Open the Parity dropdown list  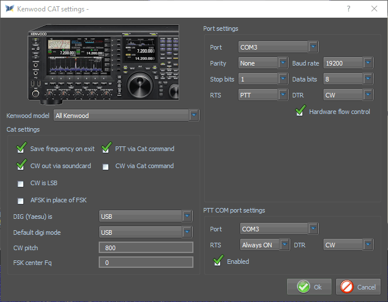(x=283, y=63)
